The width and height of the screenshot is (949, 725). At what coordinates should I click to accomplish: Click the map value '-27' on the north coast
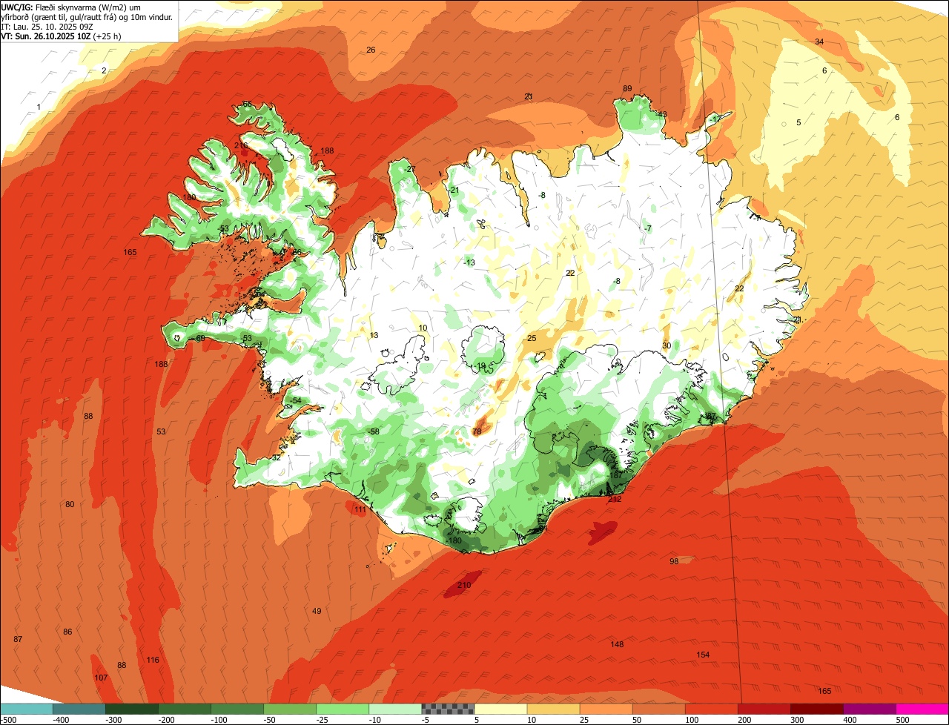point(409,170)
